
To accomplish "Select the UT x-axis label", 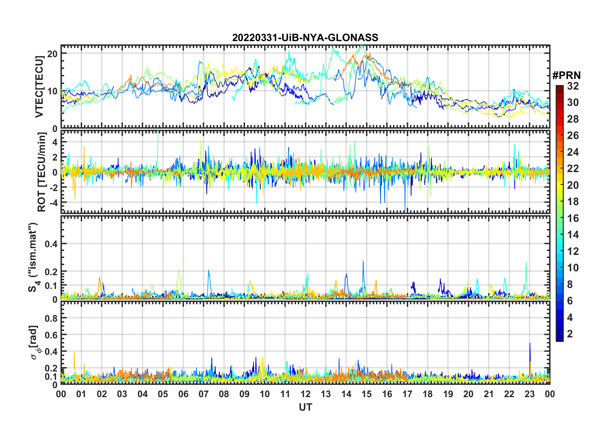I will 305,407.
